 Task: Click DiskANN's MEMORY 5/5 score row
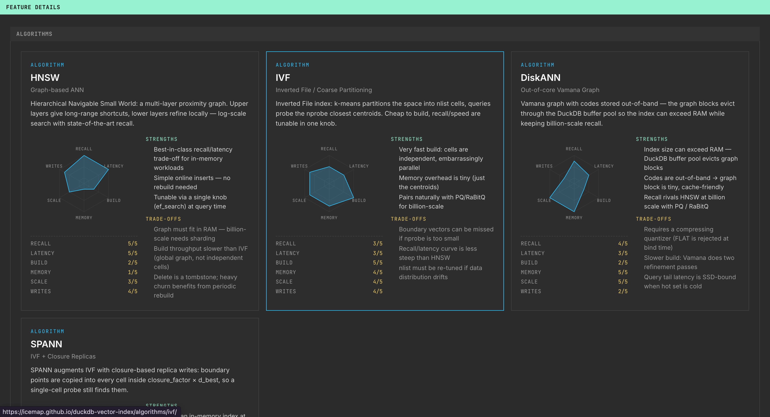point(574,272)
